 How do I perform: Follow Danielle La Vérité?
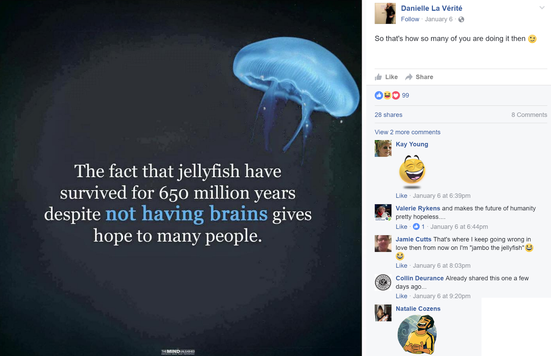coord(410,19)
